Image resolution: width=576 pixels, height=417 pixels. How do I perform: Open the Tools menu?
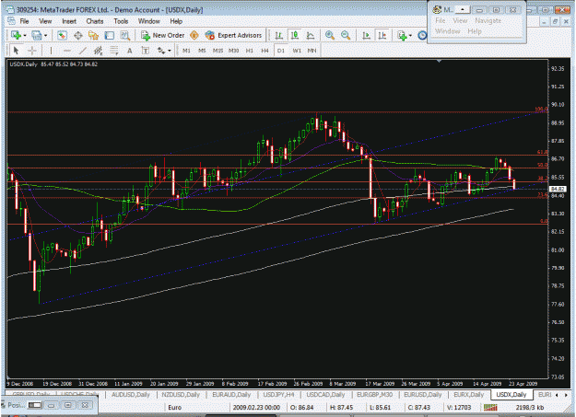point(121,21)
